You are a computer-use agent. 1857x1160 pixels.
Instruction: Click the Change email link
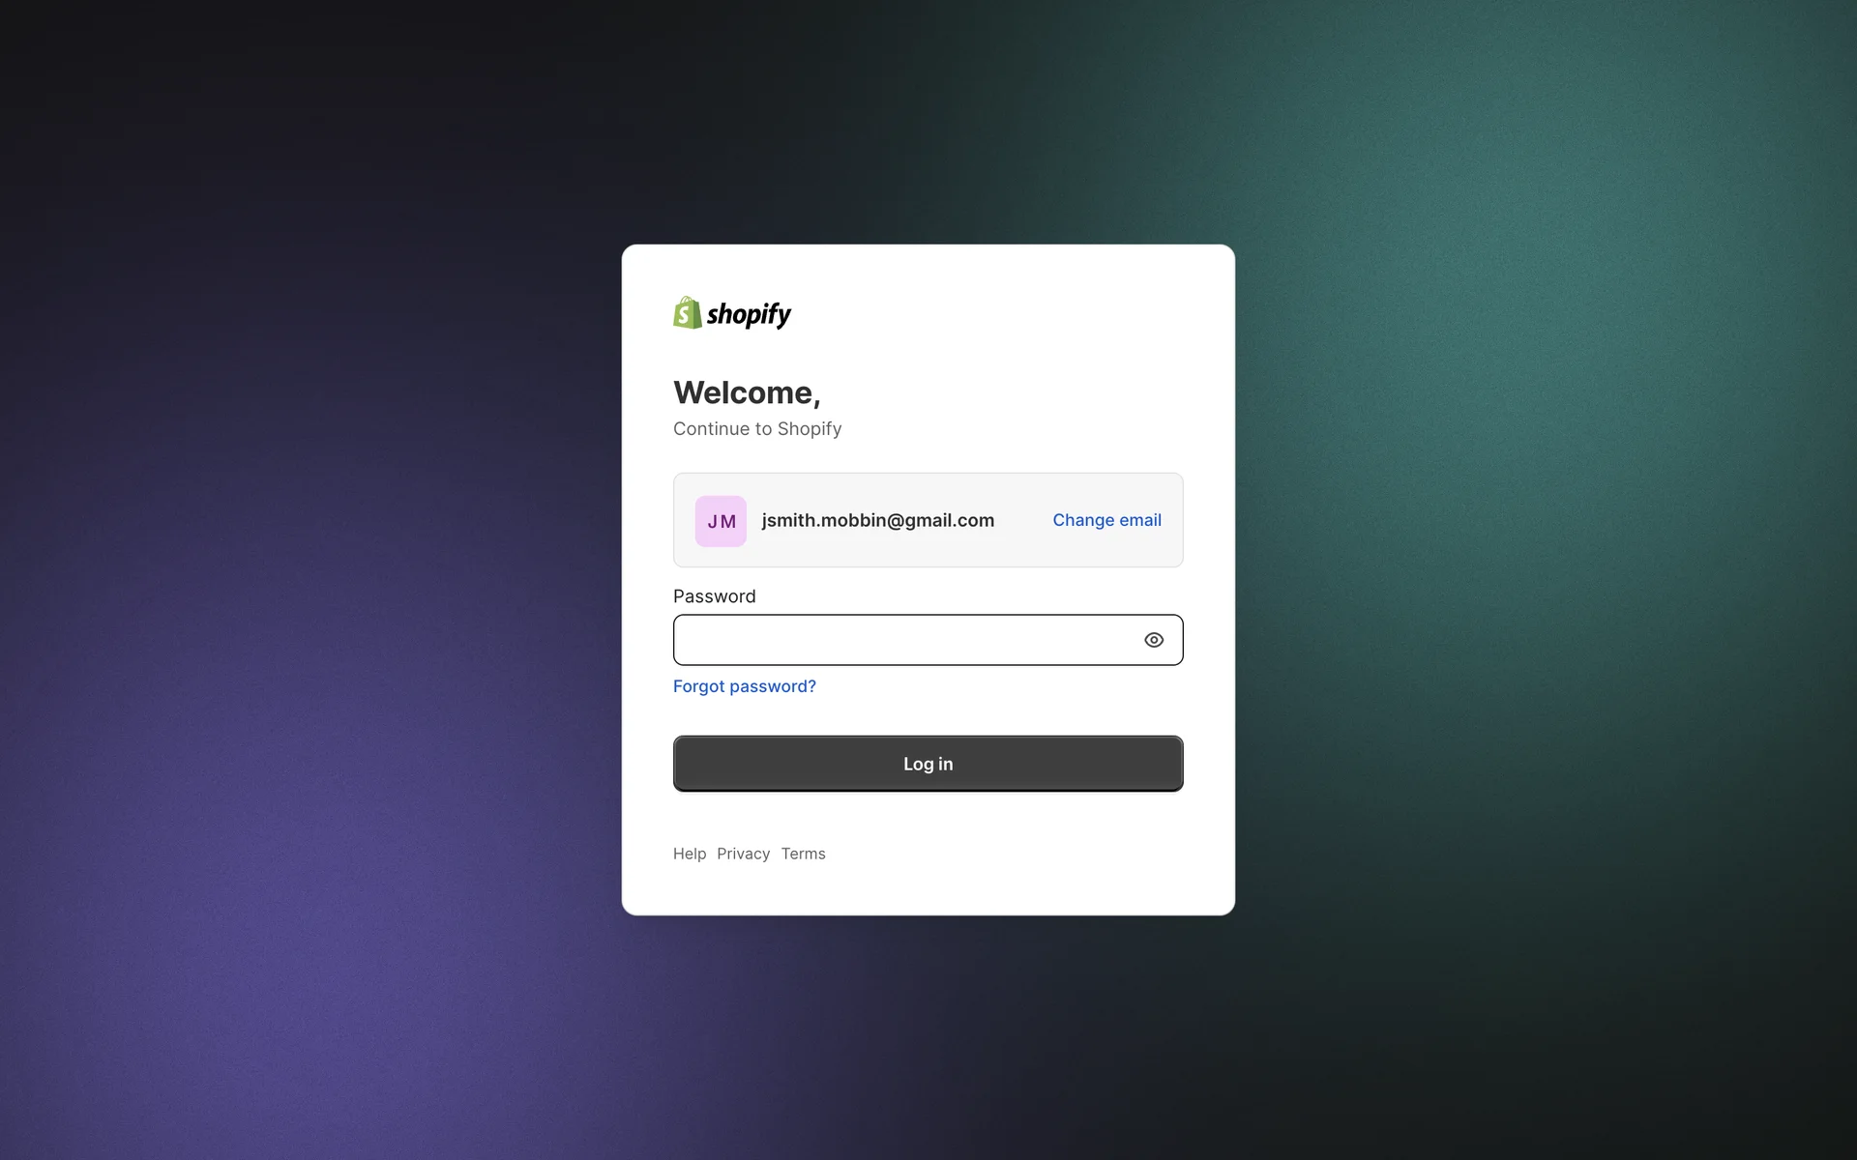pyautogui.click(x=1106, y=520)
